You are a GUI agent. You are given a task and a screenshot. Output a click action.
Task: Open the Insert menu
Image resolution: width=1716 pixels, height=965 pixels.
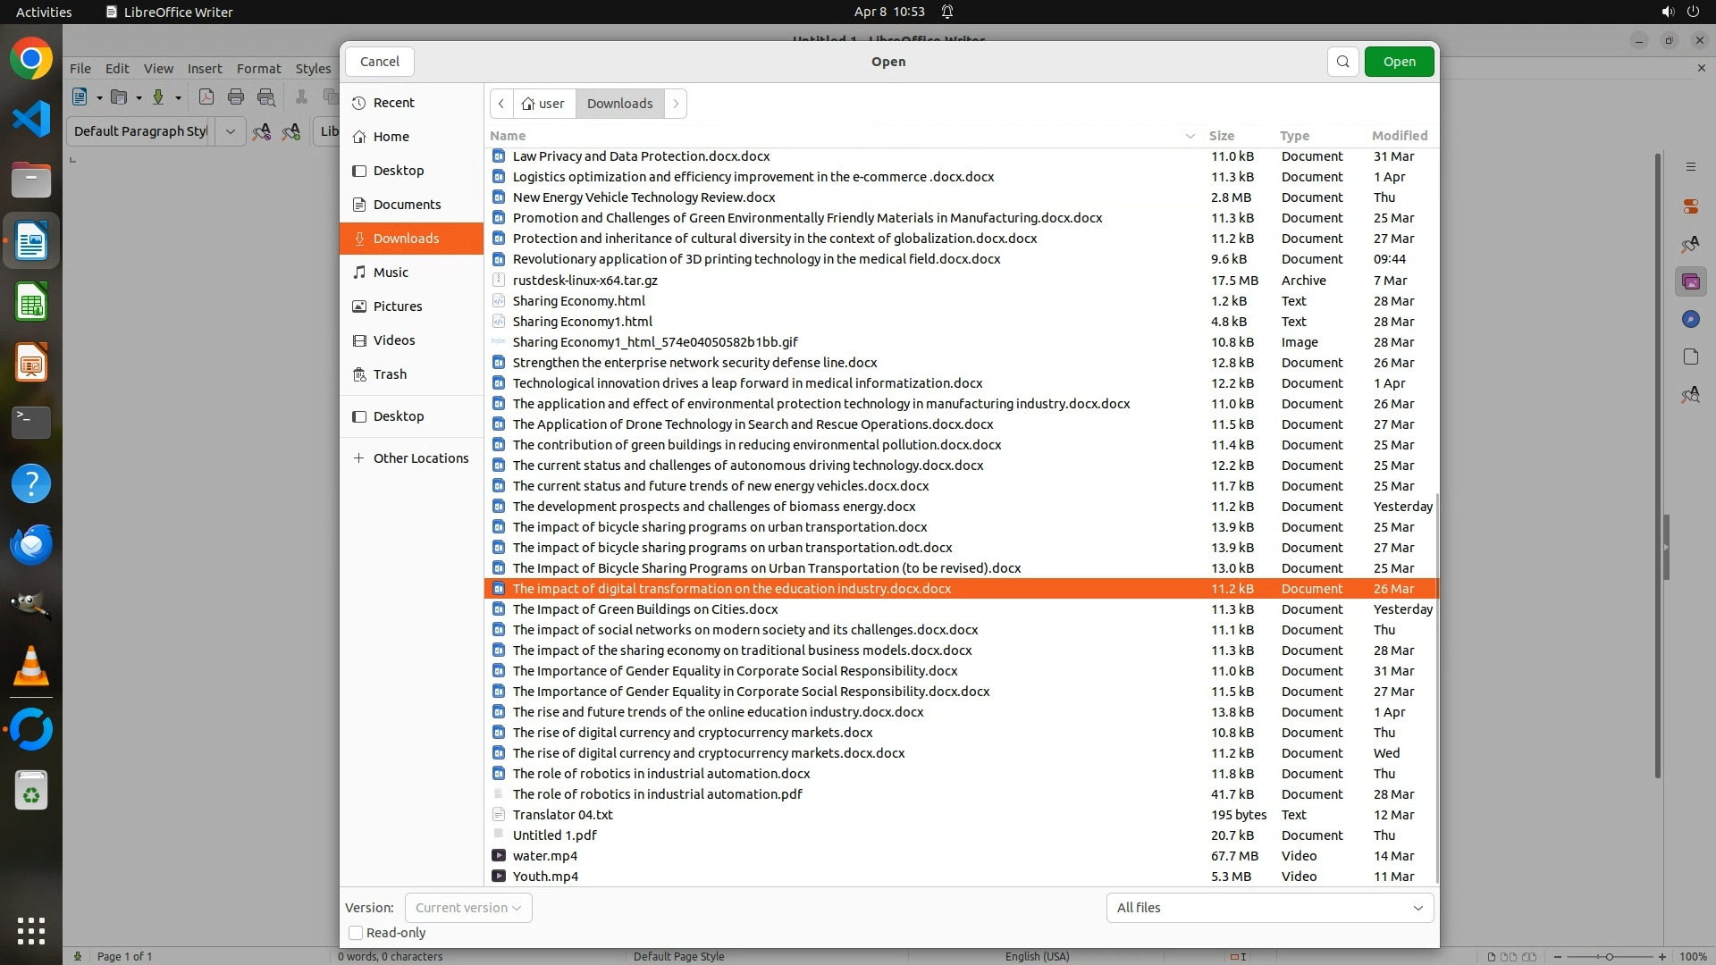(x=204, y=69)
